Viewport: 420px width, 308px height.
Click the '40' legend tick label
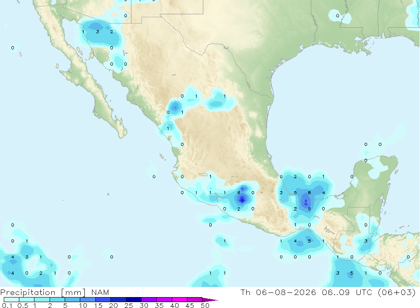click(174, 305)
